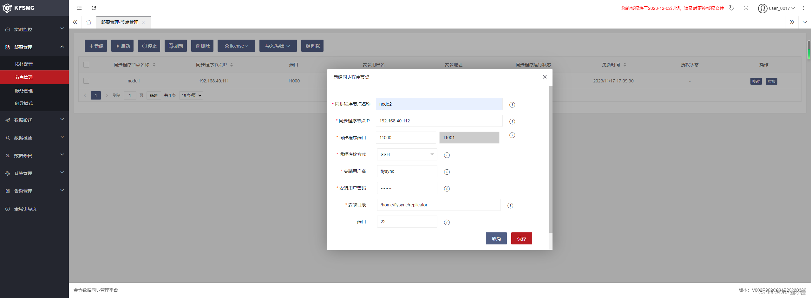Open 服务管理 submenu item
The image size is (811, 298).
click(x=34, y=90)
